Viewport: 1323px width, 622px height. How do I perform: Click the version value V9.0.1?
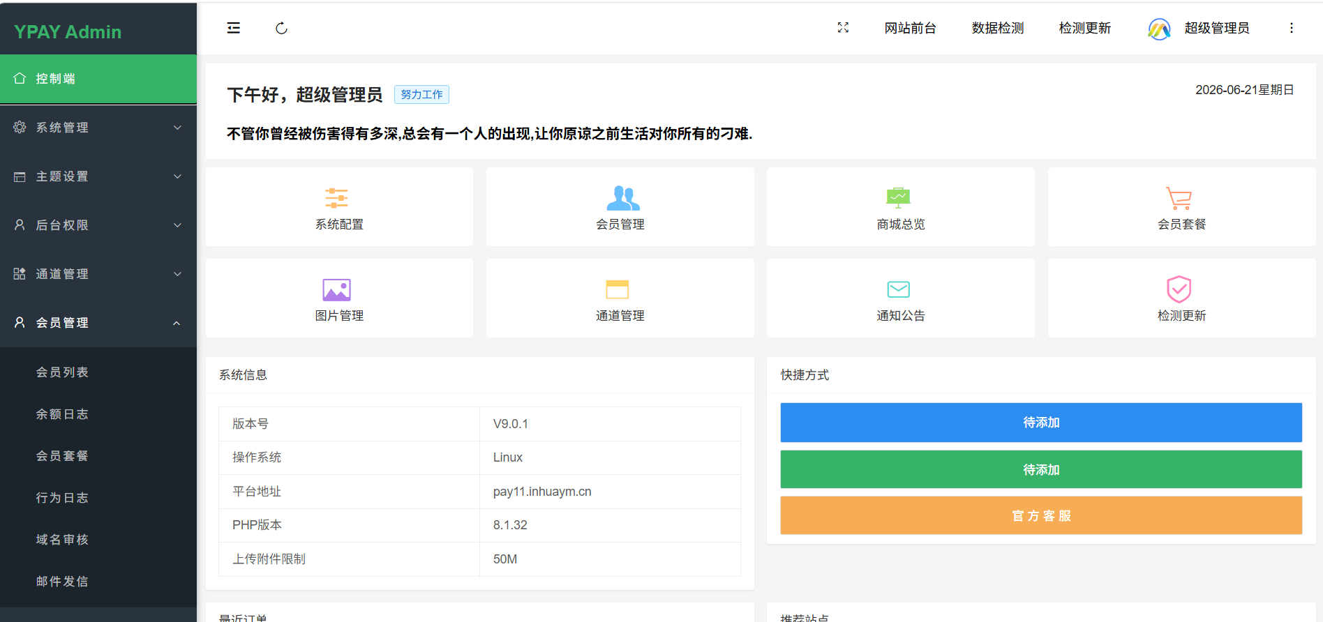tap(511, 424)
